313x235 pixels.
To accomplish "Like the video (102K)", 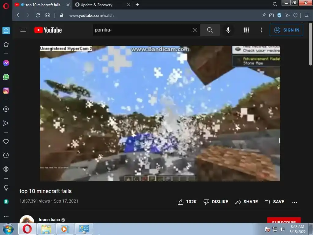I will point(187,202).
